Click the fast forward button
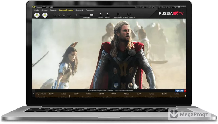 click(x=64, y=15)
